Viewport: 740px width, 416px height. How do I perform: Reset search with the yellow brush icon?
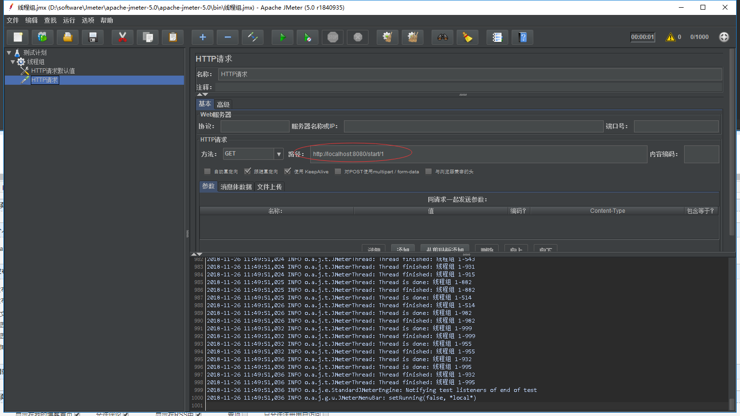point(467,37)
